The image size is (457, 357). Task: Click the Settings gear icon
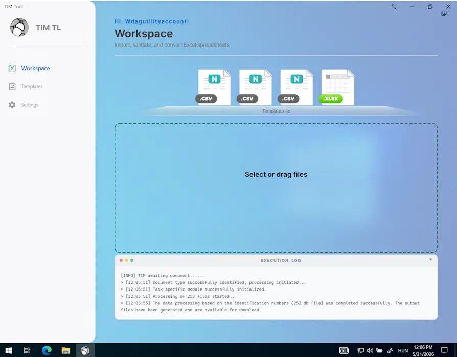(12, 105)
